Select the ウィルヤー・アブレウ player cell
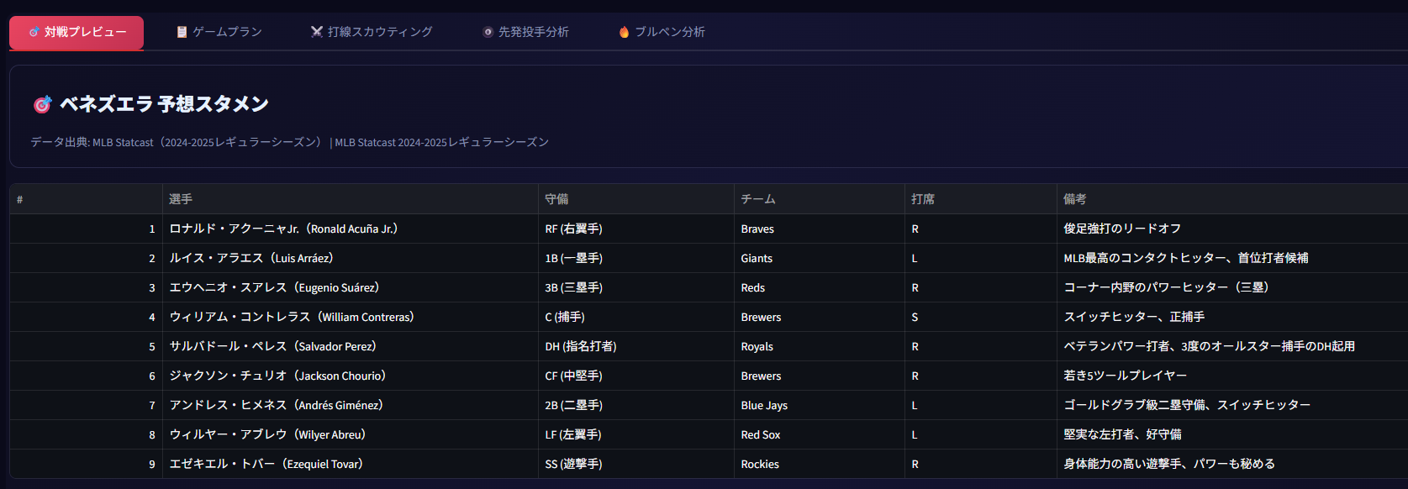1408x489 pixels. click(351, 434)
